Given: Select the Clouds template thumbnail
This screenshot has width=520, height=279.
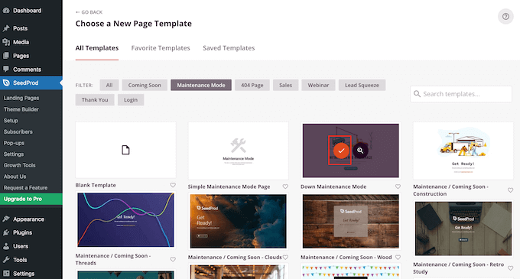Looking at the screenshot, I should click(238, 222).
